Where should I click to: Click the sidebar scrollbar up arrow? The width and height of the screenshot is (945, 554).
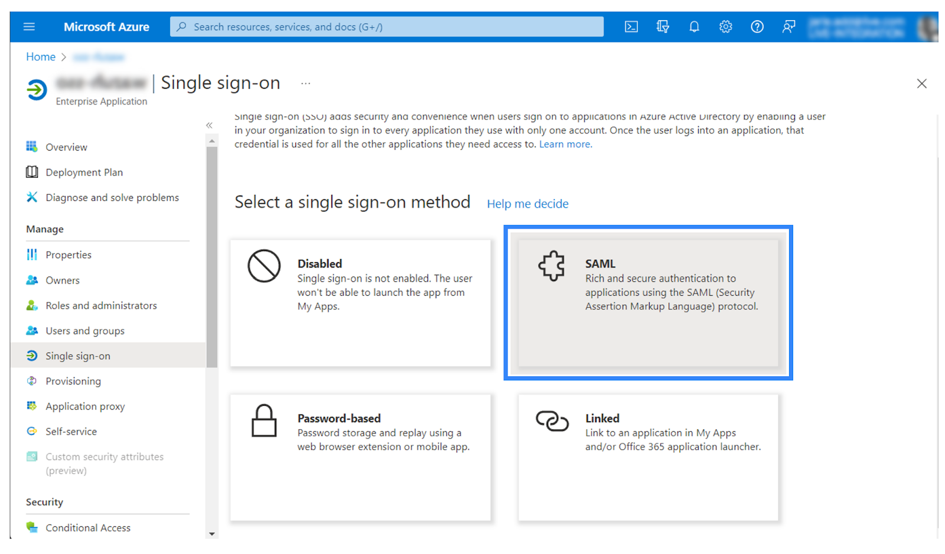tap(212, 141)
